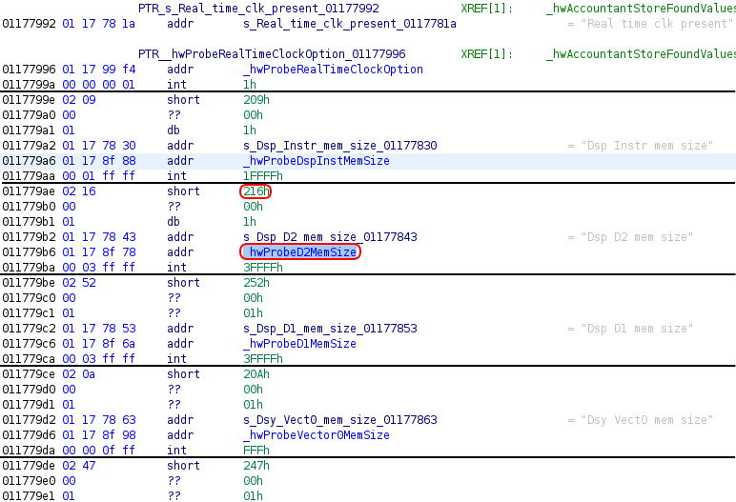Click the "Dsp D1 mem size" string comment
736x502 pixels.
pyautogui.click(x=637, y=329)
